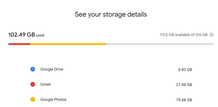Click the blue Google Drive dot icon
Viewport: 218px width, 107px height.
point(33,69)
